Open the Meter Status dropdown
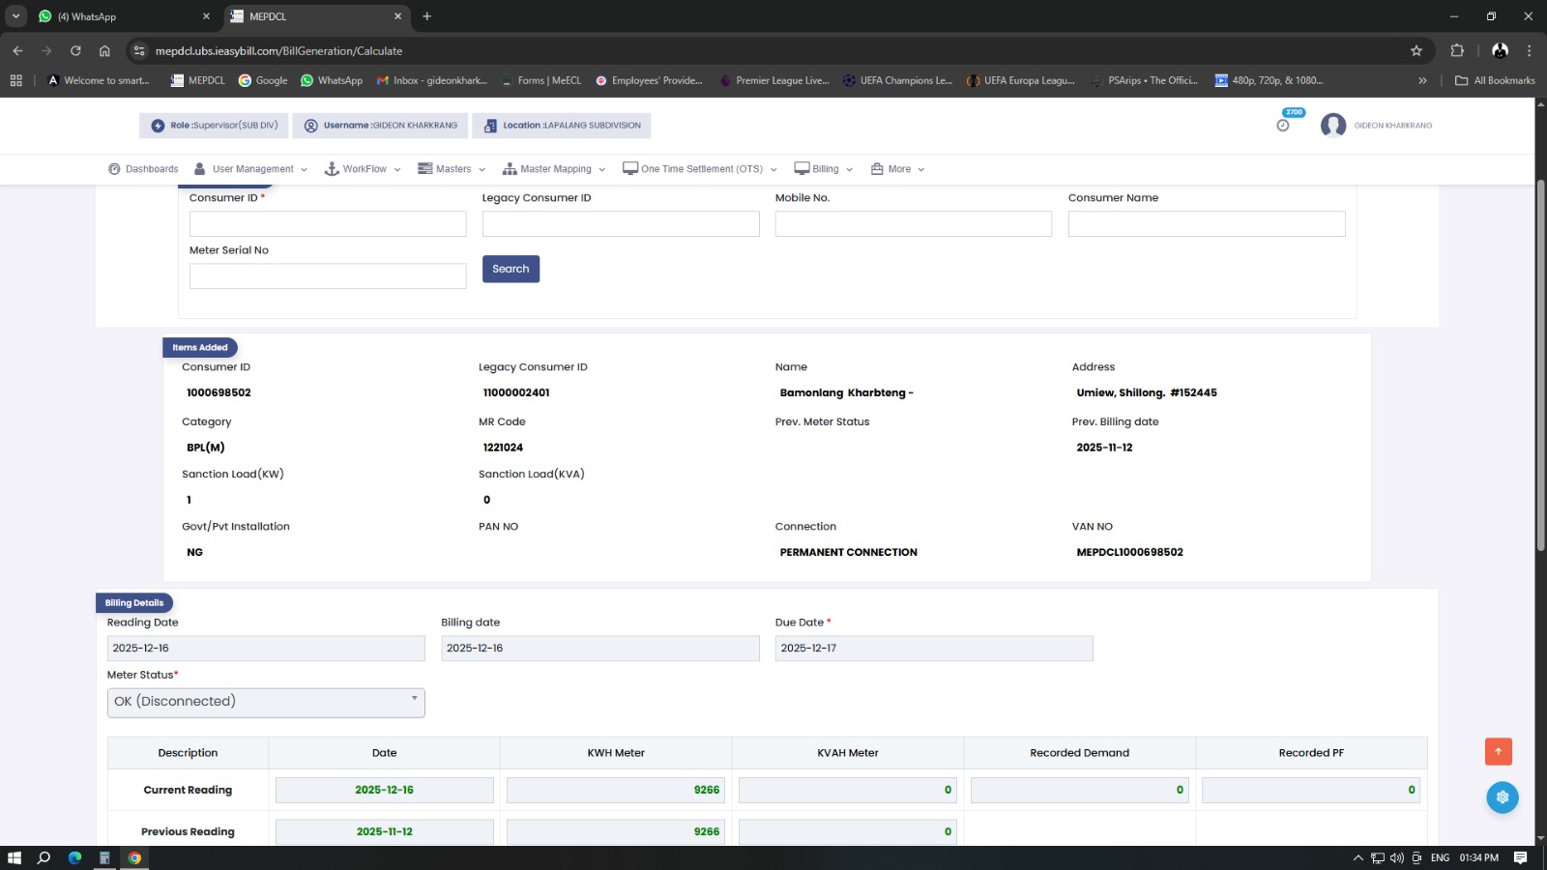The width and height of the screenshot is (1547, 870). (266, 702)
